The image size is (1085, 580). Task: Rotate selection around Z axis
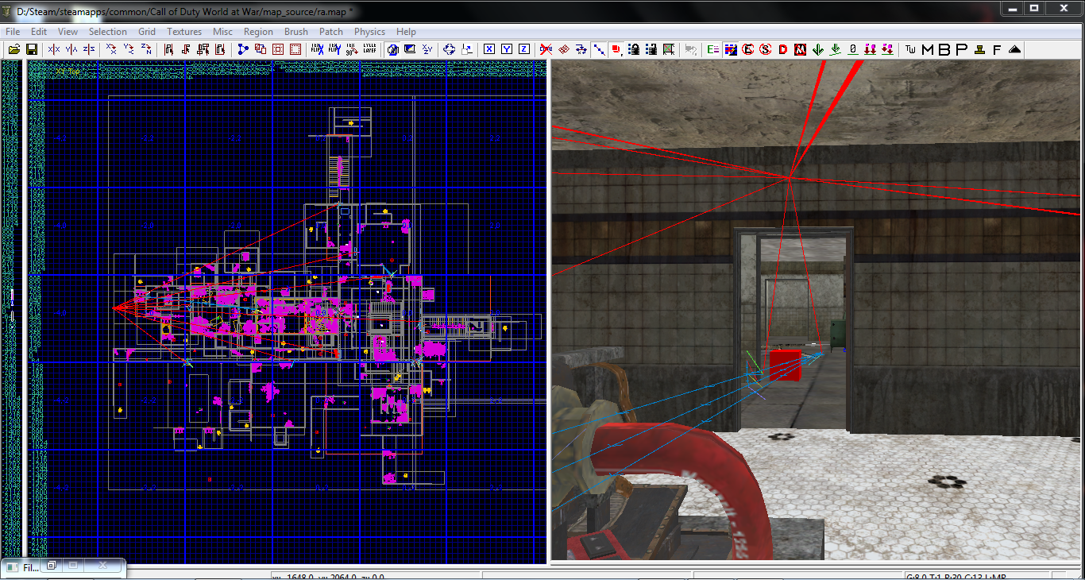(x=147, y=49)
